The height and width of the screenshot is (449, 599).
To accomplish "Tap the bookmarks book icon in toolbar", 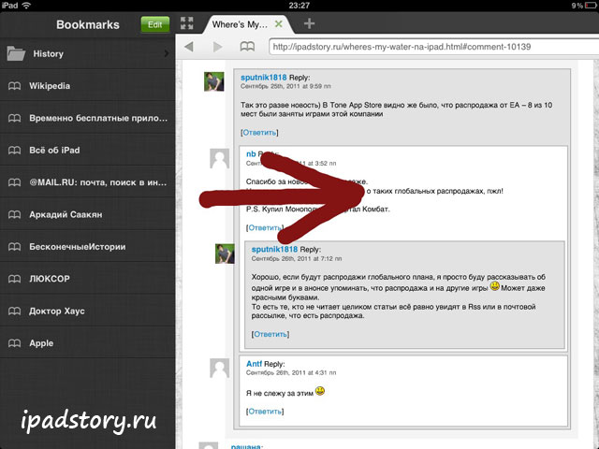I will [x=247, y=46].
